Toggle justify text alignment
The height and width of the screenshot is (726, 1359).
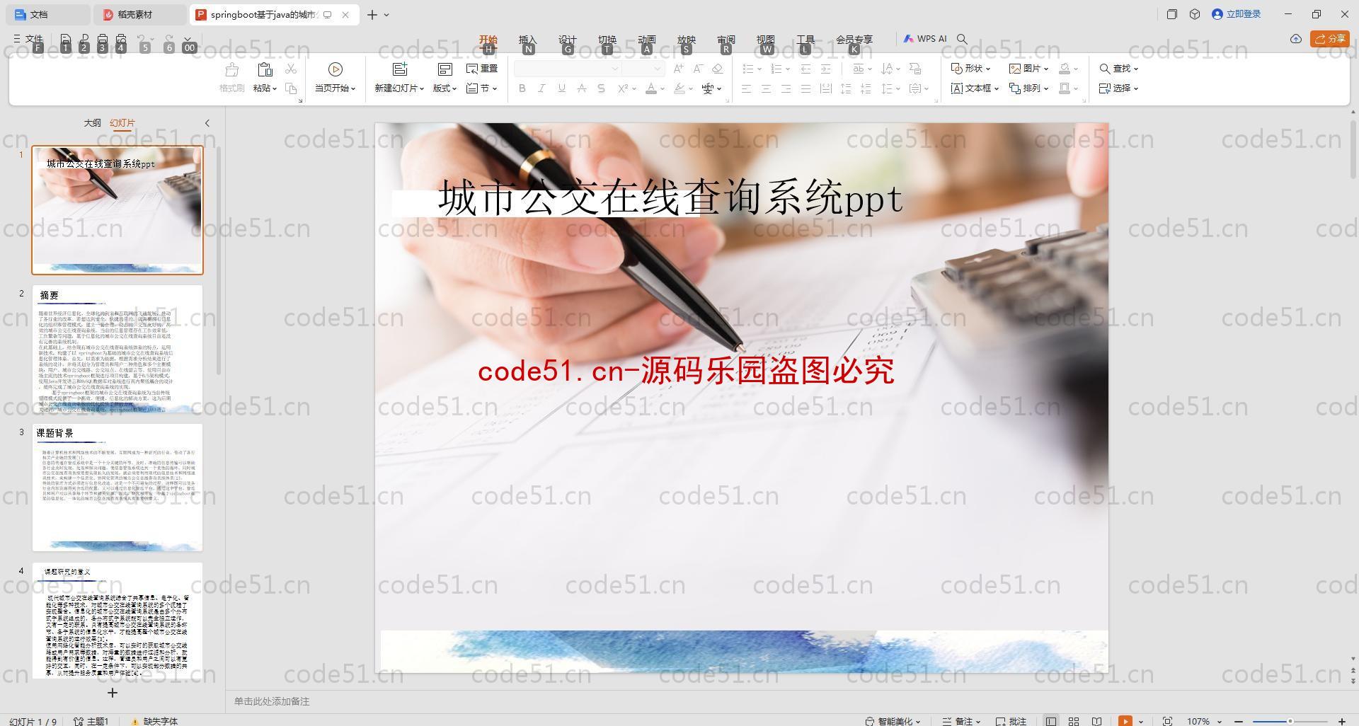(x=805, y=88)
